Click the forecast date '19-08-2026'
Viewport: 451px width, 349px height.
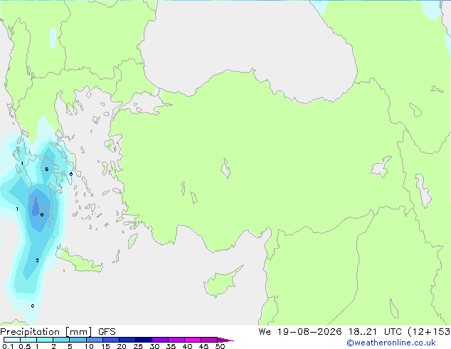pos(309,332)
